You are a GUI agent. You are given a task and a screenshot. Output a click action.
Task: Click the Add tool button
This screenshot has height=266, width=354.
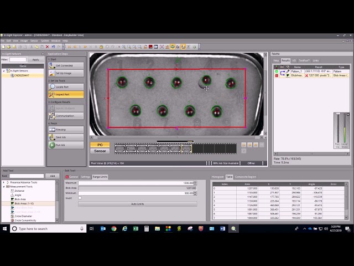click(x=53, y=176)
